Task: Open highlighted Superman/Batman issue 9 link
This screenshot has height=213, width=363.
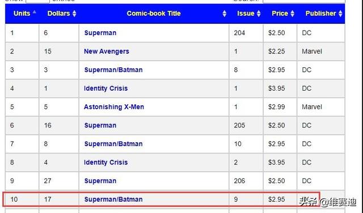Action: 113,199
